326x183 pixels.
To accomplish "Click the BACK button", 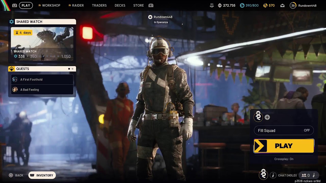I will (19, 175).
